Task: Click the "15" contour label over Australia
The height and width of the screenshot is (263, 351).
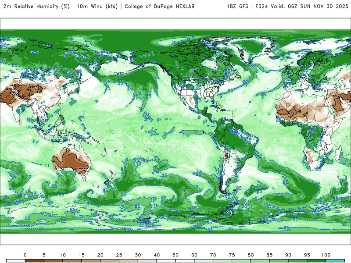Action: [x=68, y=150]
